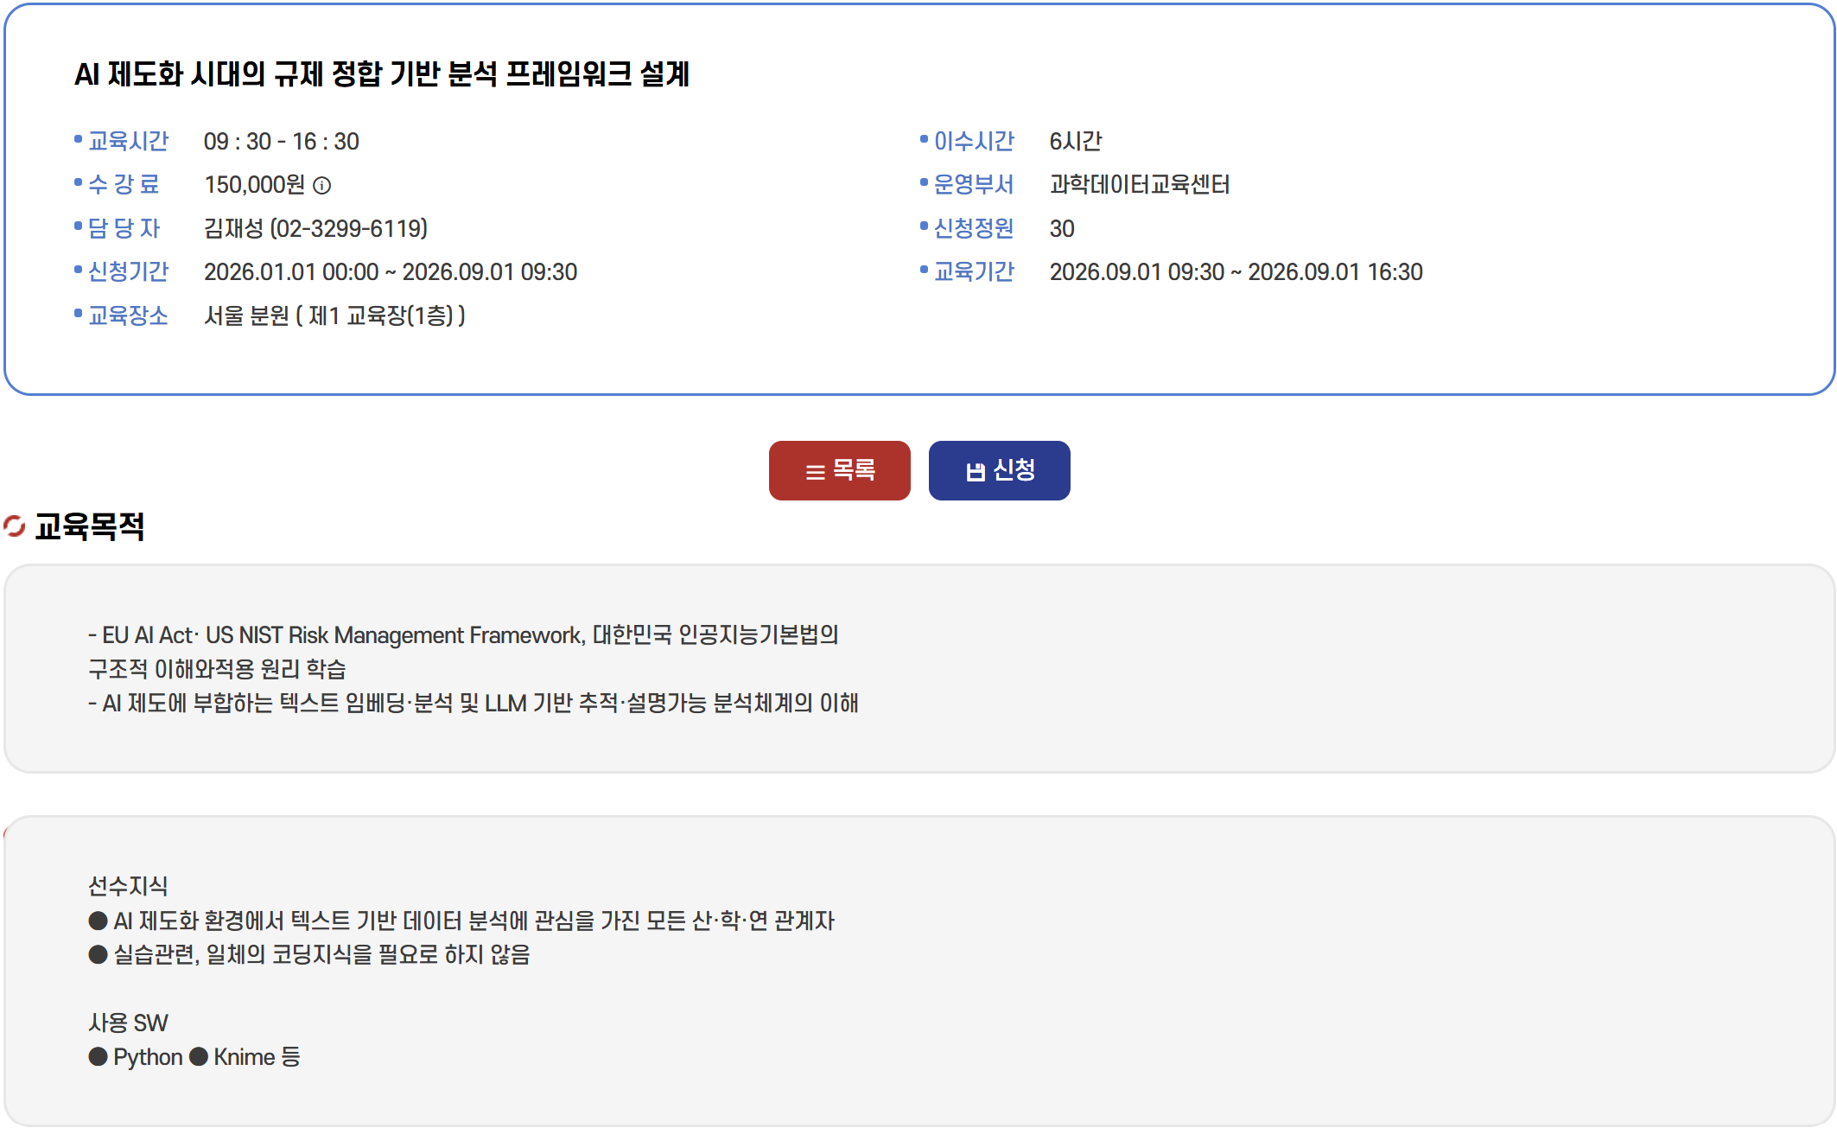Viewport: 1837px width, 1128px height.
Task: Click the EU AI Act objective line
Action: click(463, 635)
